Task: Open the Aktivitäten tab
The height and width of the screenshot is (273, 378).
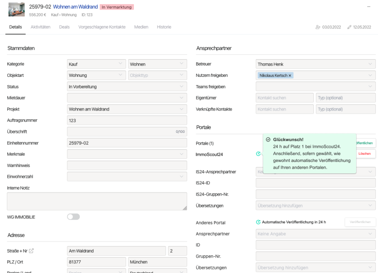Action: coord(41,27)
